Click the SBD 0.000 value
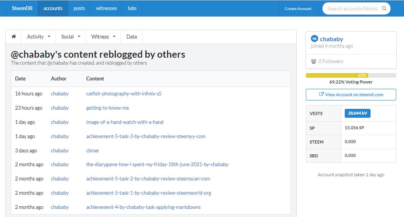 [x=350, y=156]
